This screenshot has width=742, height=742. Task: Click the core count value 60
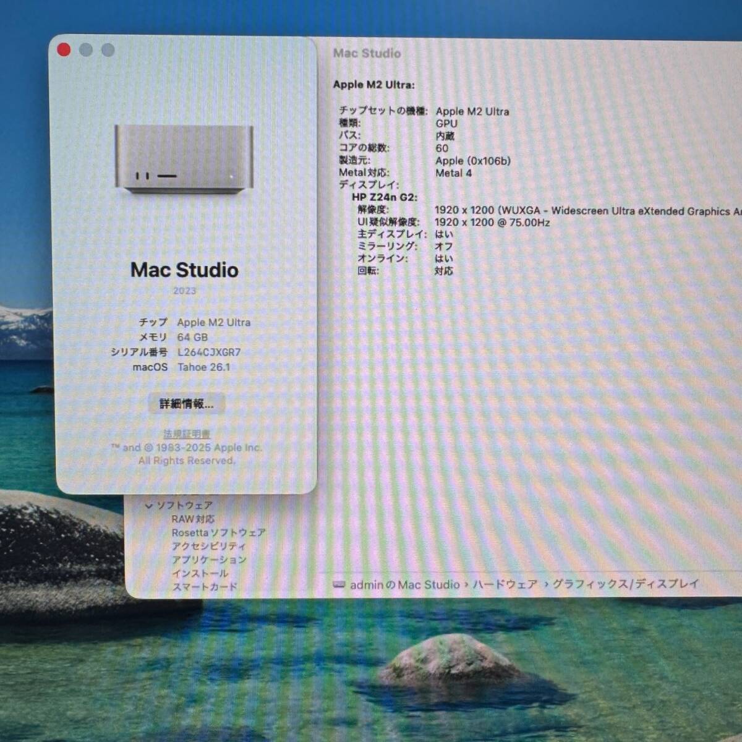441,148
